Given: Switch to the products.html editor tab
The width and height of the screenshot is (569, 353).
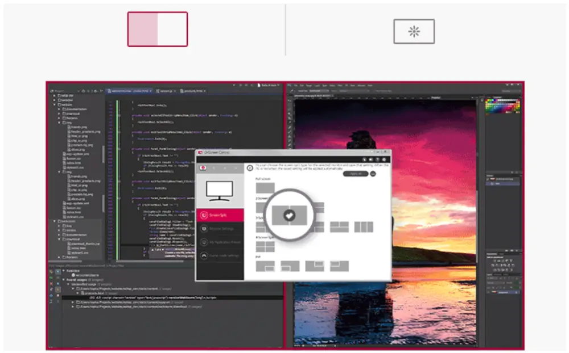Looking at the screenshot, I should pos(193,91).
